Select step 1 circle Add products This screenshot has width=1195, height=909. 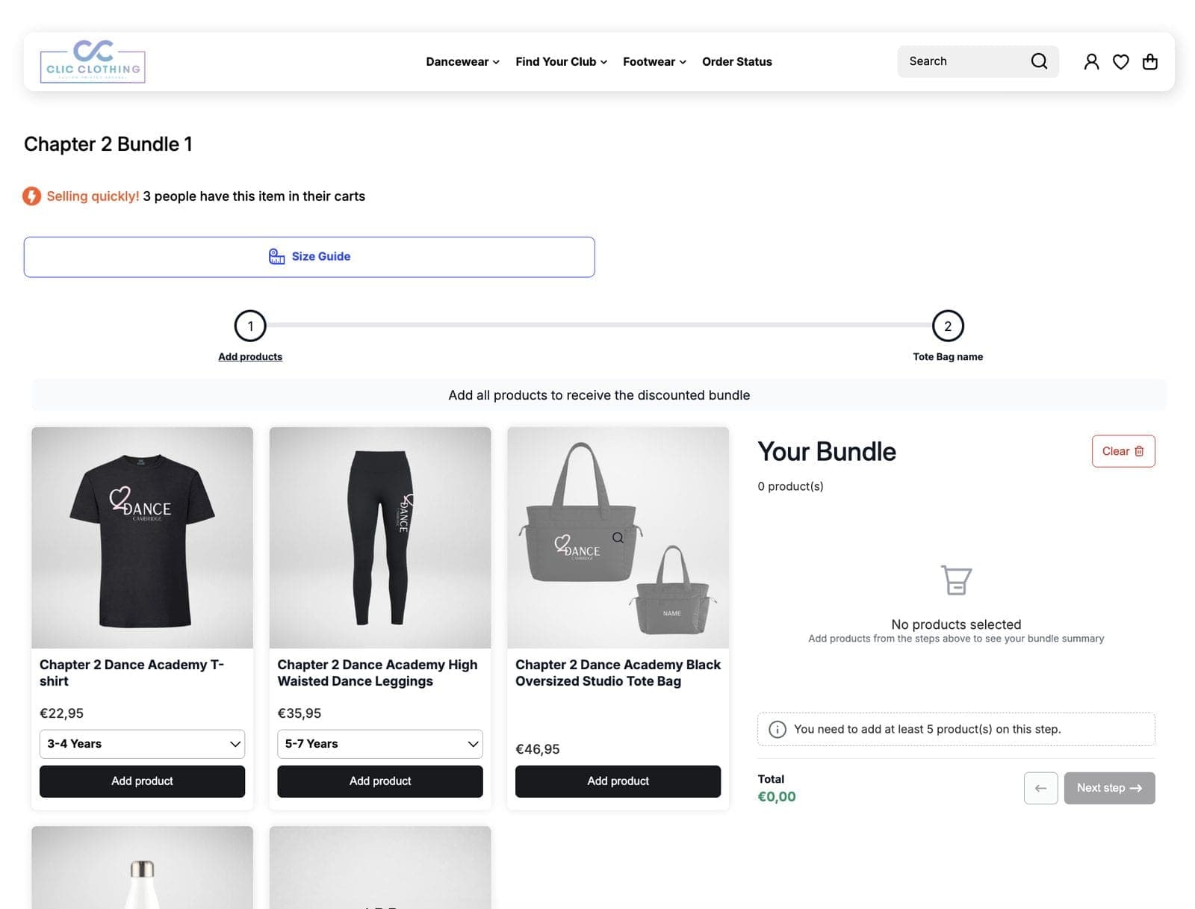pos(250,326)
